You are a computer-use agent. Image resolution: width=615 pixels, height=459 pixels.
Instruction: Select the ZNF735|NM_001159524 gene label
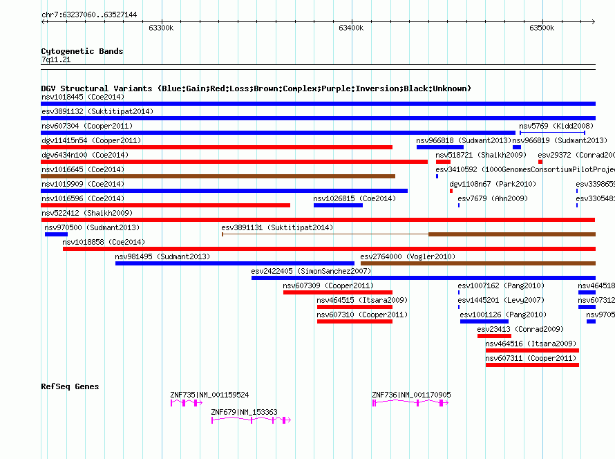(x=209, y=395)
